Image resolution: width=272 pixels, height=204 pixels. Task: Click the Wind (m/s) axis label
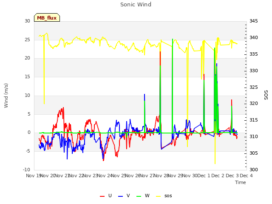(6, 96)
